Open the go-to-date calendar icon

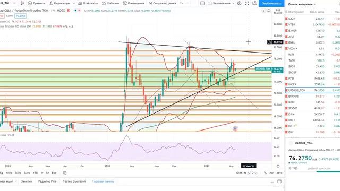click(x=64, y=173)
